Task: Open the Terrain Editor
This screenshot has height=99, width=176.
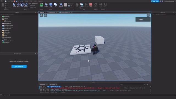Action: click(41, 5)
